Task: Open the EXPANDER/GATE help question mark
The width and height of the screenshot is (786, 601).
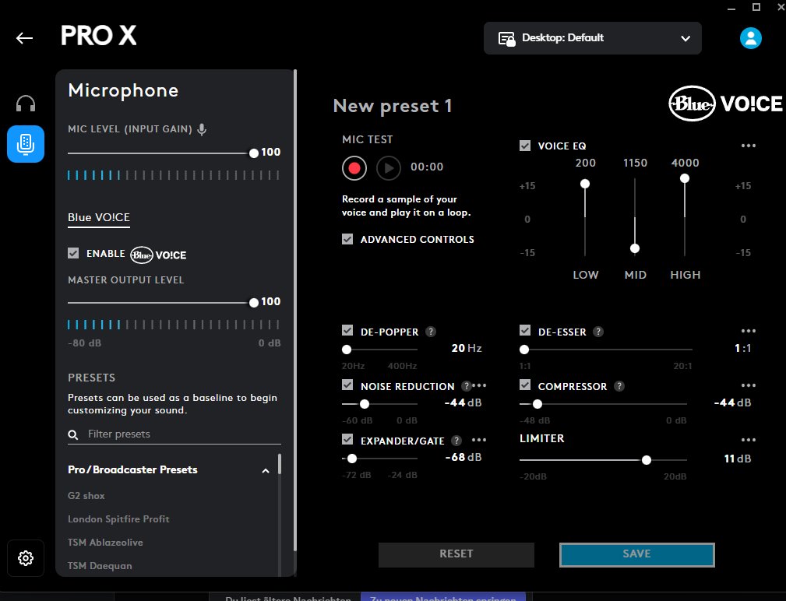Action: click(x=456, y=440)
